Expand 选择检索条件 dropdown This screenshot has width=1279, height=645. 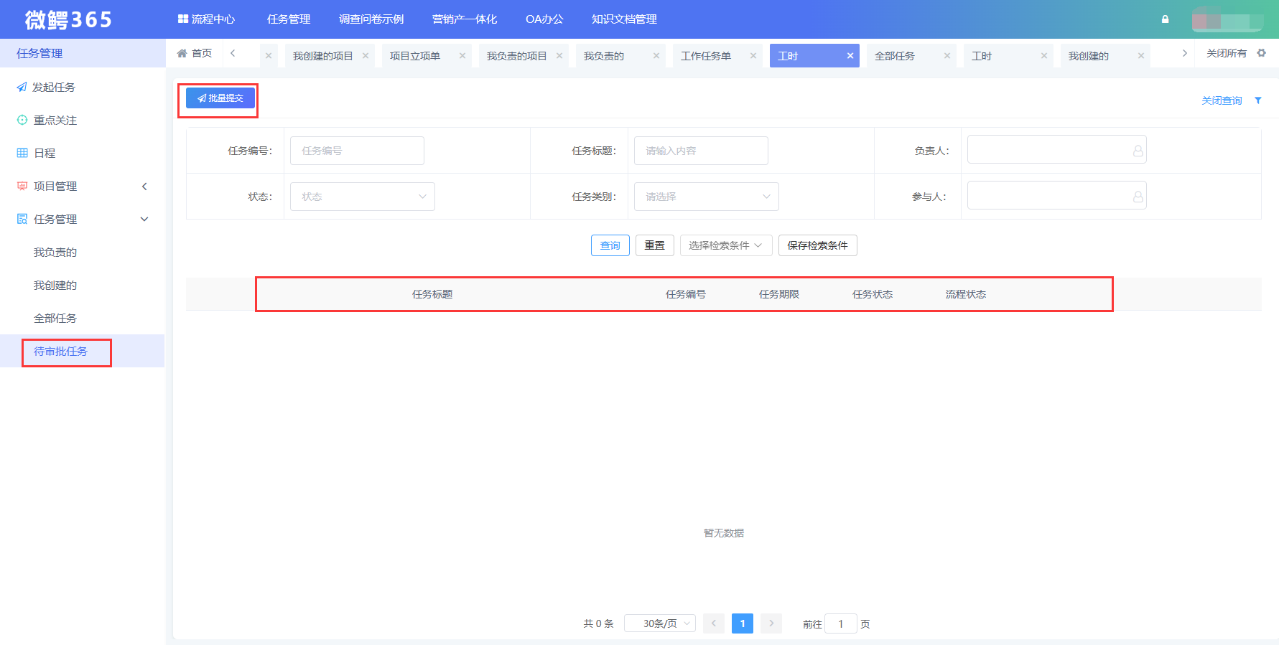725,245
